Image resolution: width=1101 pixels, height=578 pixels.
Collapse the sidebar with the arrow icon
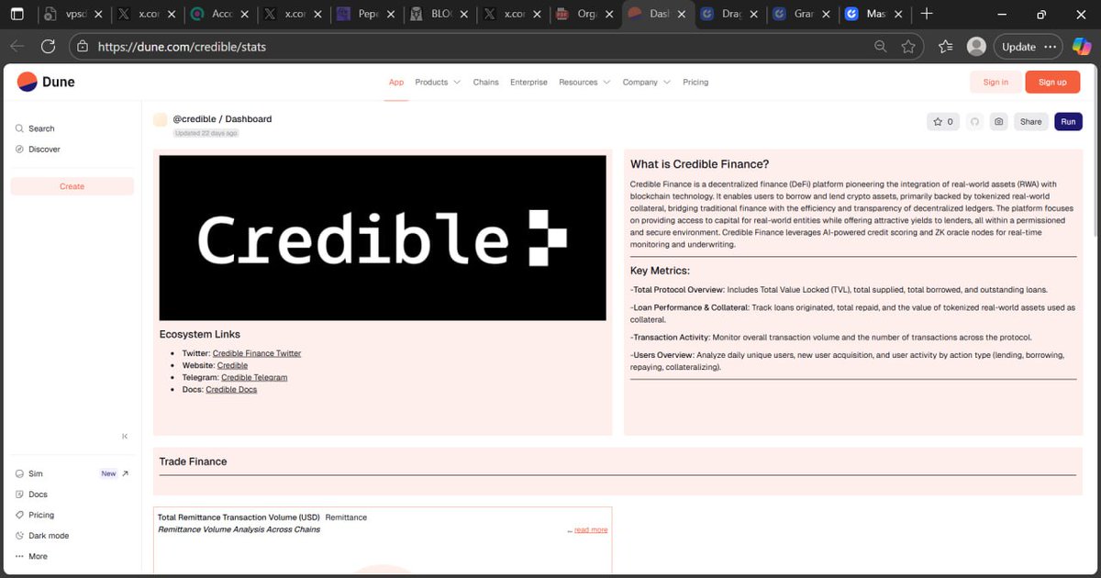[125, 436]
